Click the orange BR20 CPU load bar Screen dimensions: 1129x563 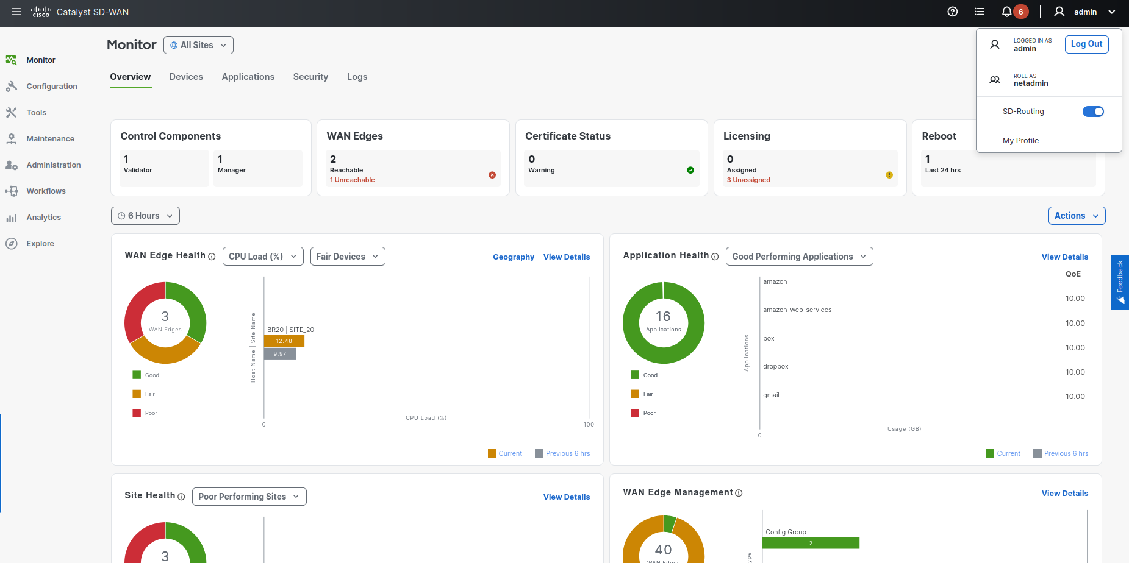click(284, 341)
